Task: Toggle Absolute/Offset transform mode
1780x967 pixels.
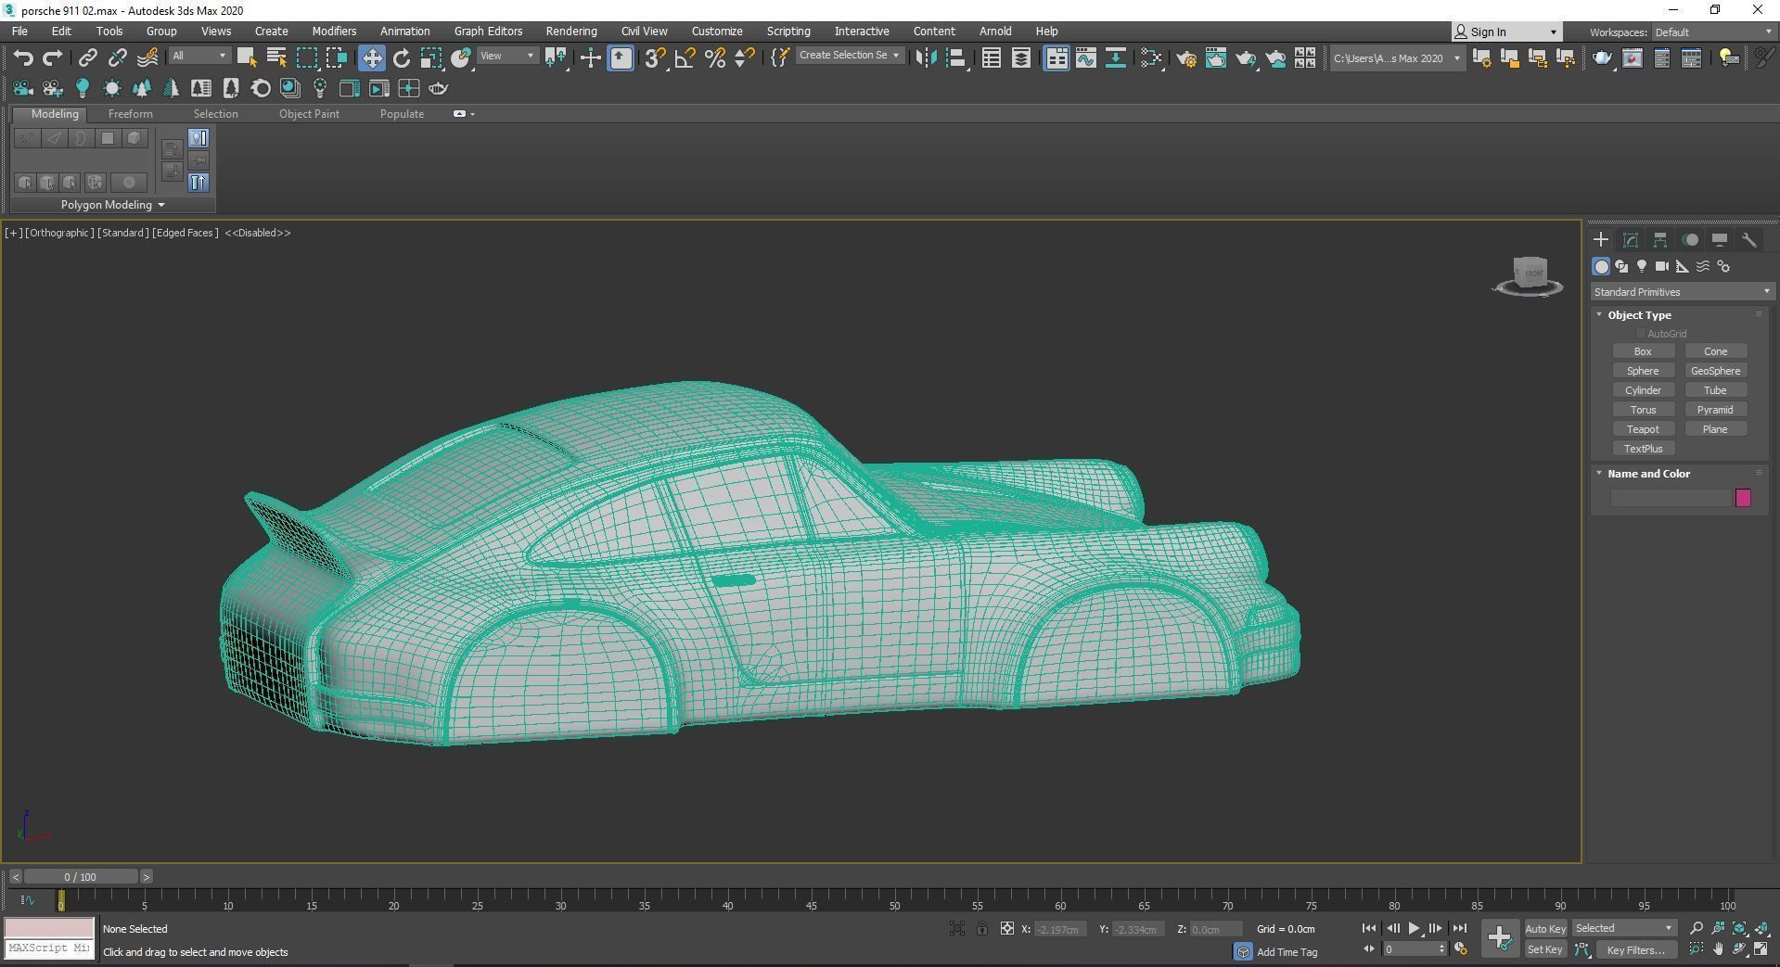Action: pyautogui.click(x=1006, y=928)
